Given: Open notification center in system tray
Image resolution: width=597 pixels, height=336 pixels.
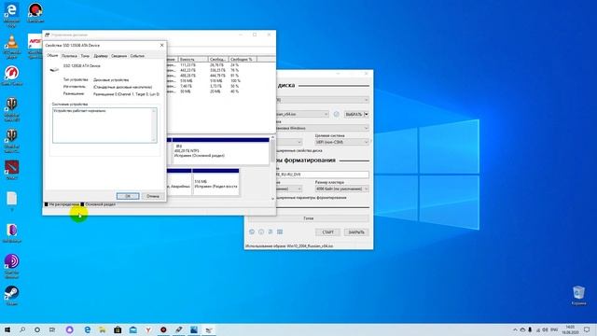Looking at the screenshot, I should point(587,329).
